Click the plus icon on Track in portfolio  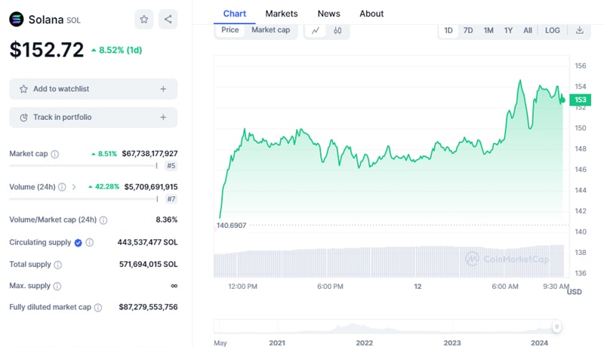tap(163, 118)
